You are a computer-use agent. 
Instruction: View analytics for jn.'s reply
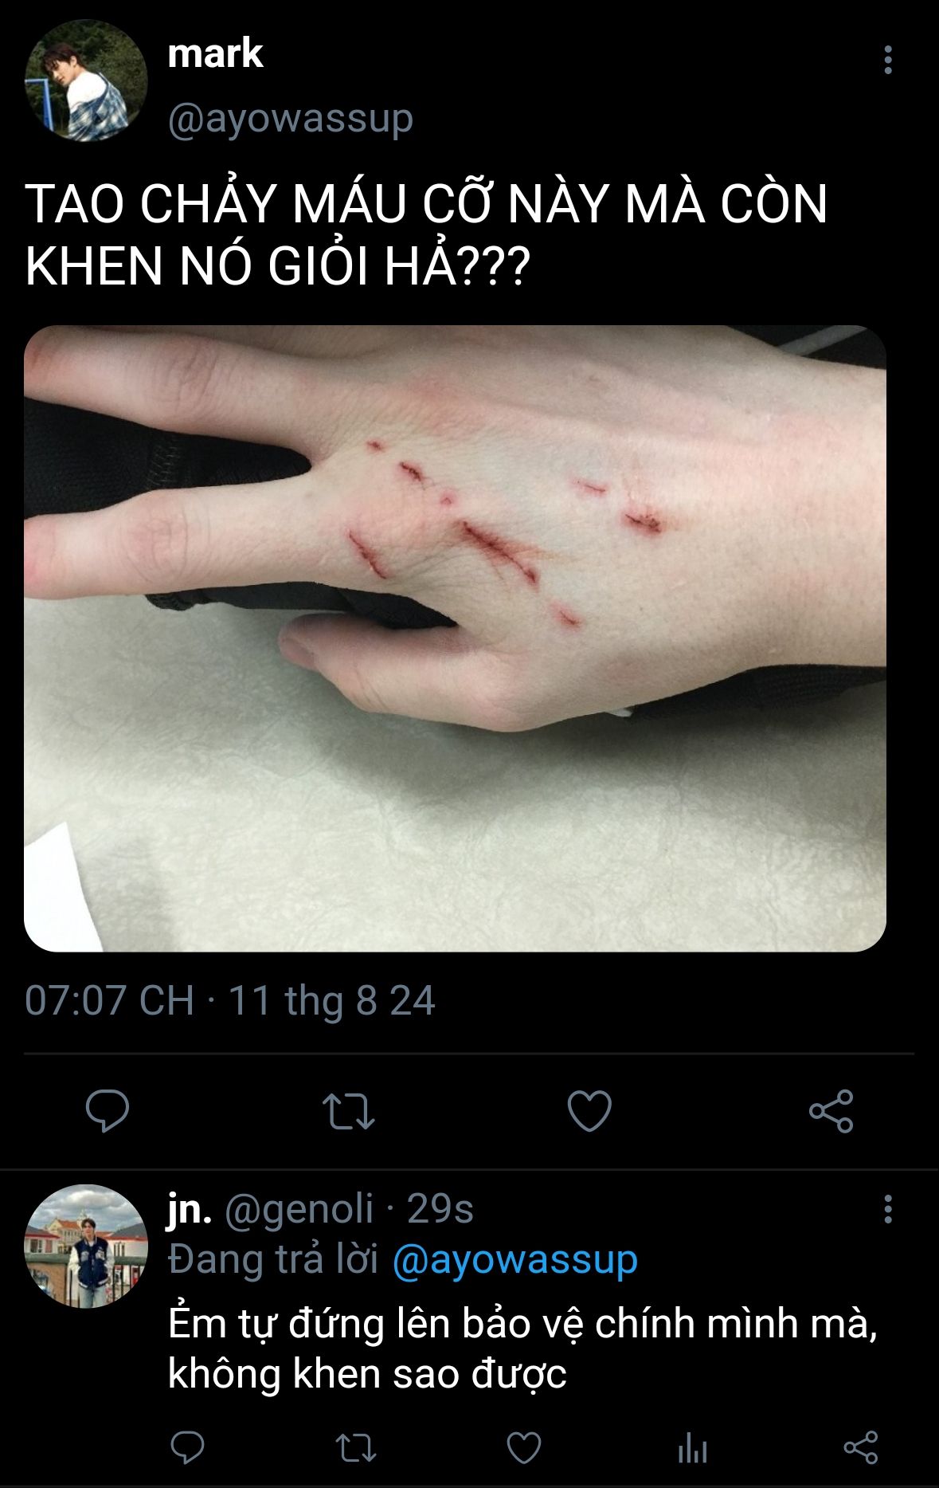692,1447
